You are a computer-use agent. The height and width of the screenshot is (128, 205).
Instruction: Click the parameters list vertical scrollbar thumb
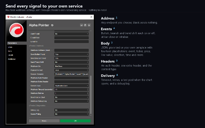pyautogui.click(x=91, y=95)
